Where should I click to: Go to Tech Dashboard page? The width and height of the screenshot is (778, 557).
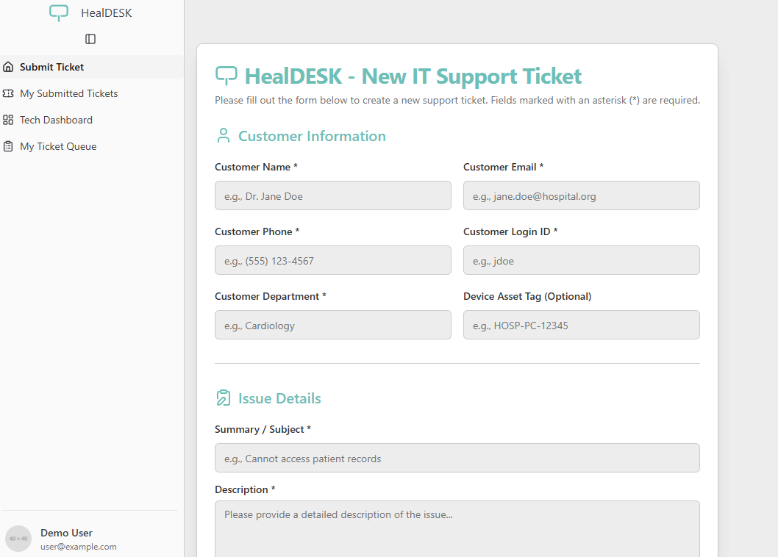click(x=56, y=120)
